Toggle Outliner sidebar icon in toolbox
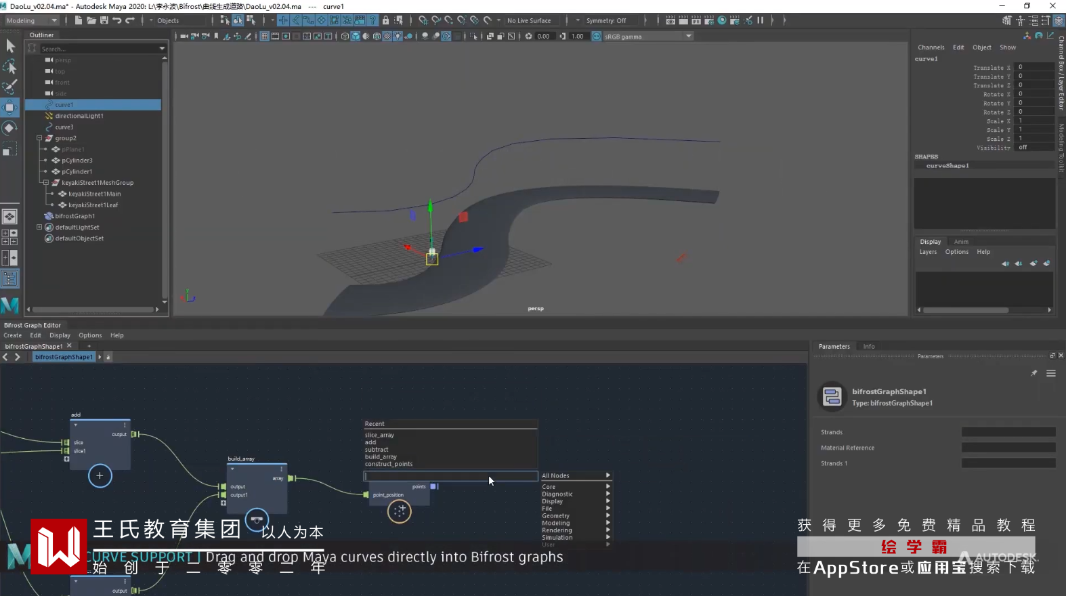Screen dimensions: 1066x596 coord(9,278)
